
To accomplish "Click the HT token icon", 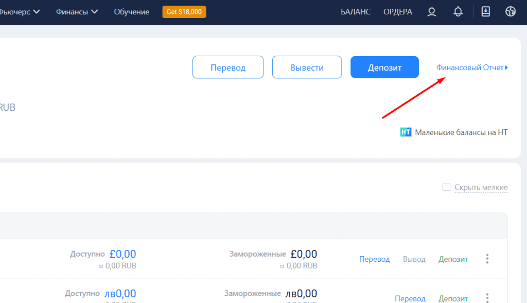I will click(x=406, y=132).
